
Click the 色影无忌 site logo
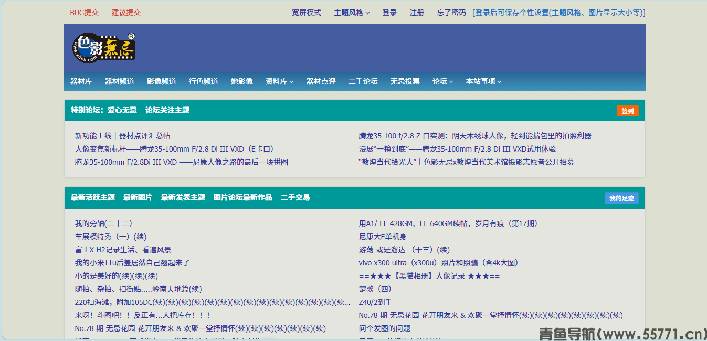click(103, 47)
